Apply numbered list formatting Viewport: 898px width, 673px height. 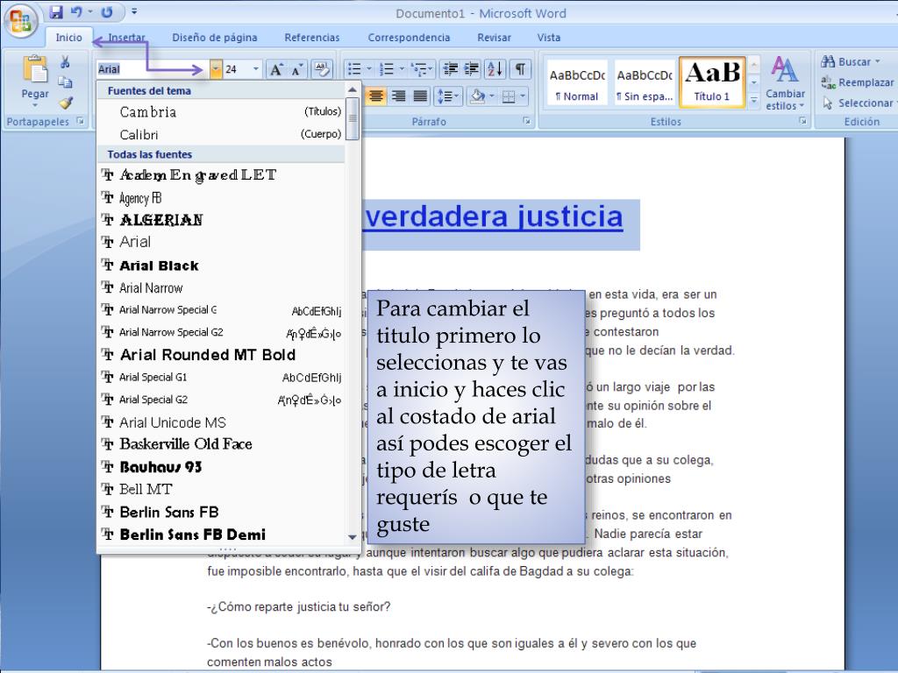tap(387, 70)
